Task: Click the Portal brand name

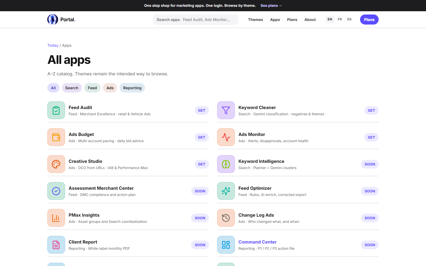Action: [x=68, y=20]
